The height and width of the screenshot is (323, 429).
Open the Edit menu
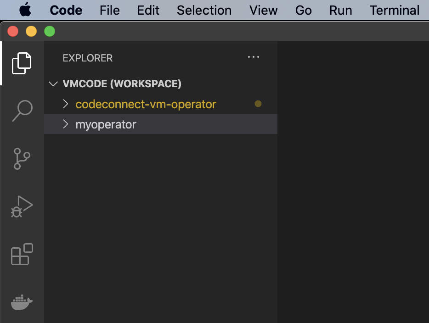148,10
